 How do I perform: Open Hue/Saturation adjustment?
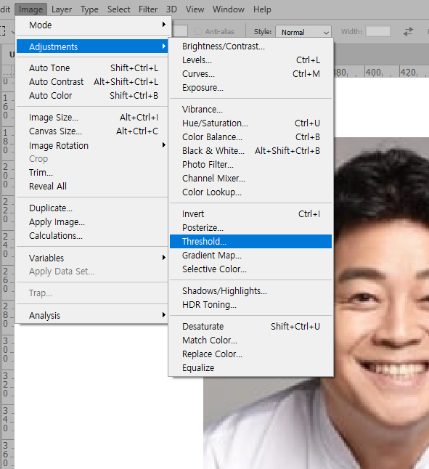click(251, 123)
